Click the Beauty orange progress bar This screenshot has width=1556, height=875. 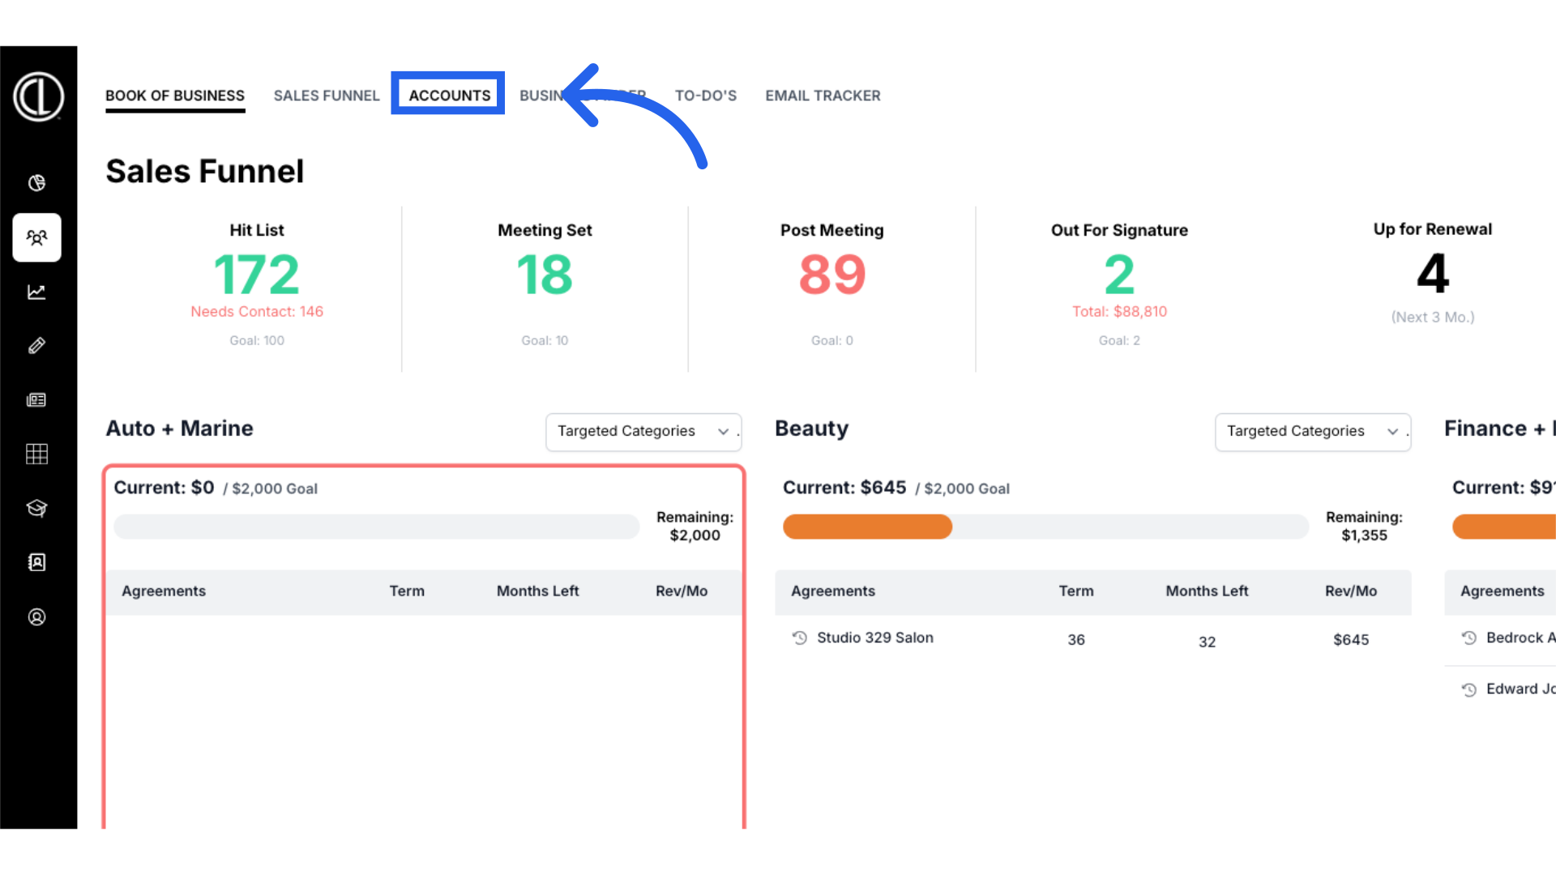click(867, 527)
